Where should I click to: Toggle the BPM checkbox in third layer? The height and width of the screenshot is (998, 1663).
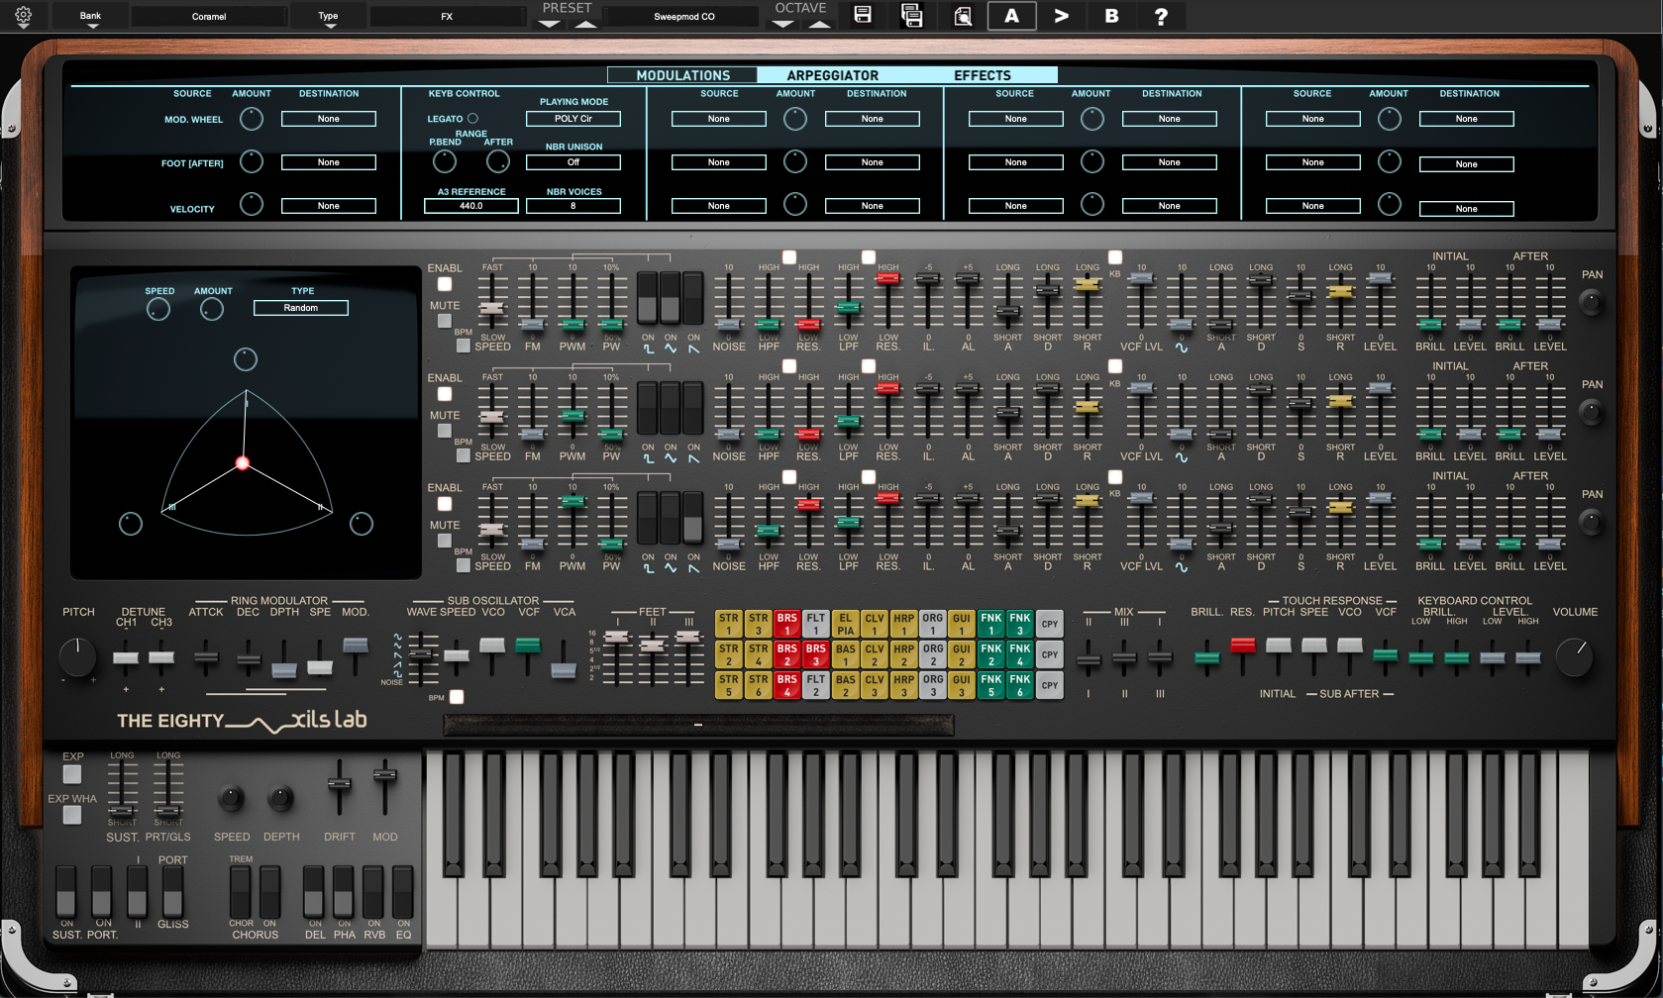463,565
